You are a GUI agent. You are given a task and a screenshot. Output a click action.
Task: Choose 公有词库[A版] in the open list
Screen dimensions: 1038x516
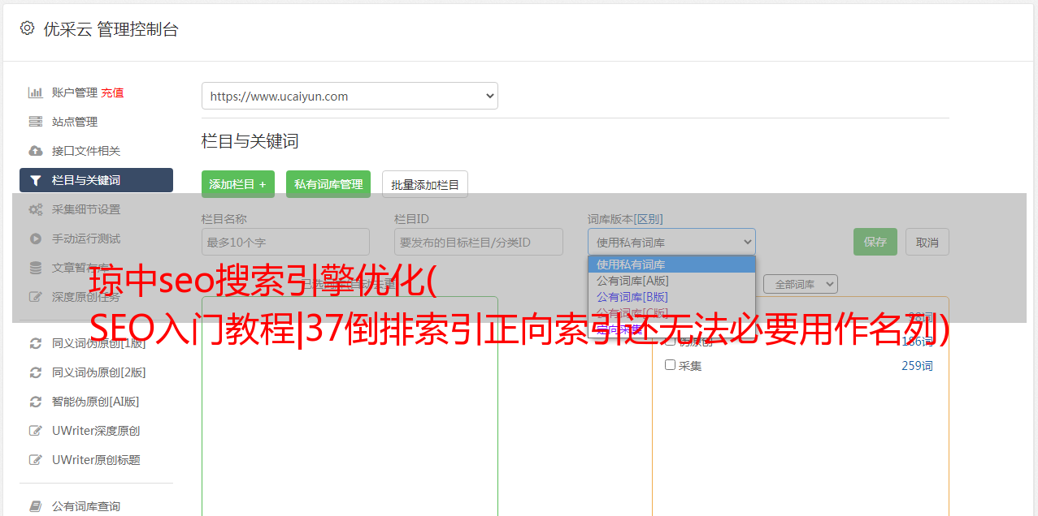click(671, 281)
